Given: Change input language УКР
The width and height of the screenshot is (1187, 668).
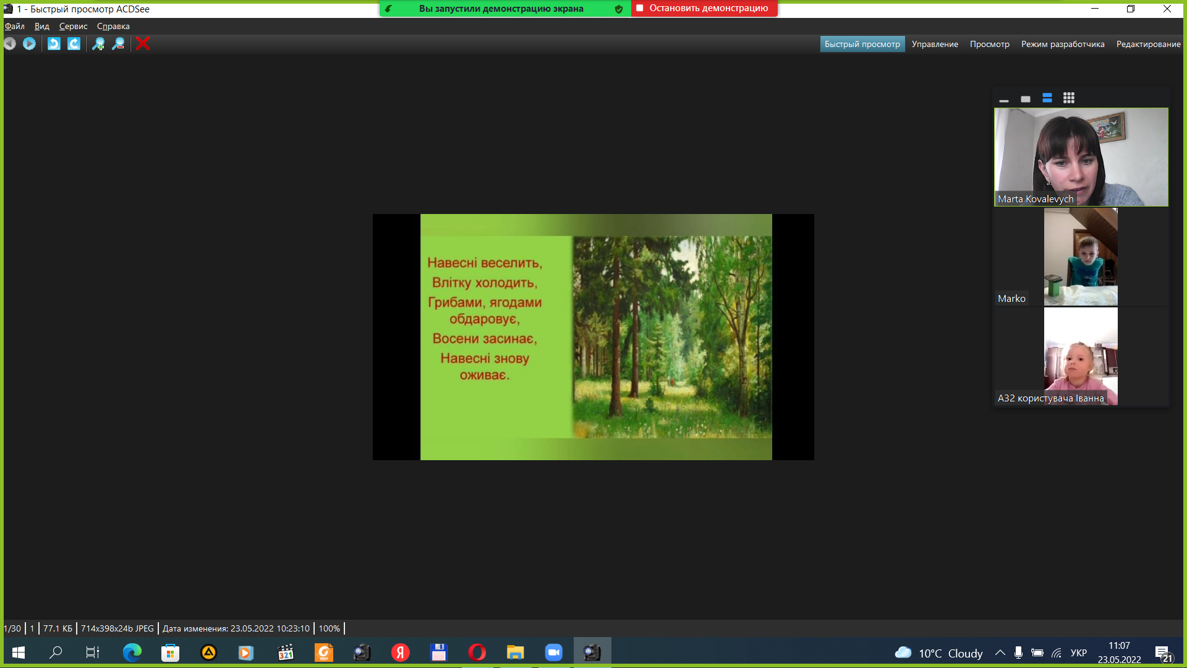Looking at the screenshot, I should click(1079, 653).
